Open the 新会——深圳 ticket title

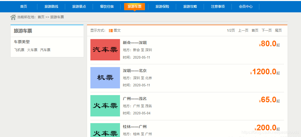135,43
